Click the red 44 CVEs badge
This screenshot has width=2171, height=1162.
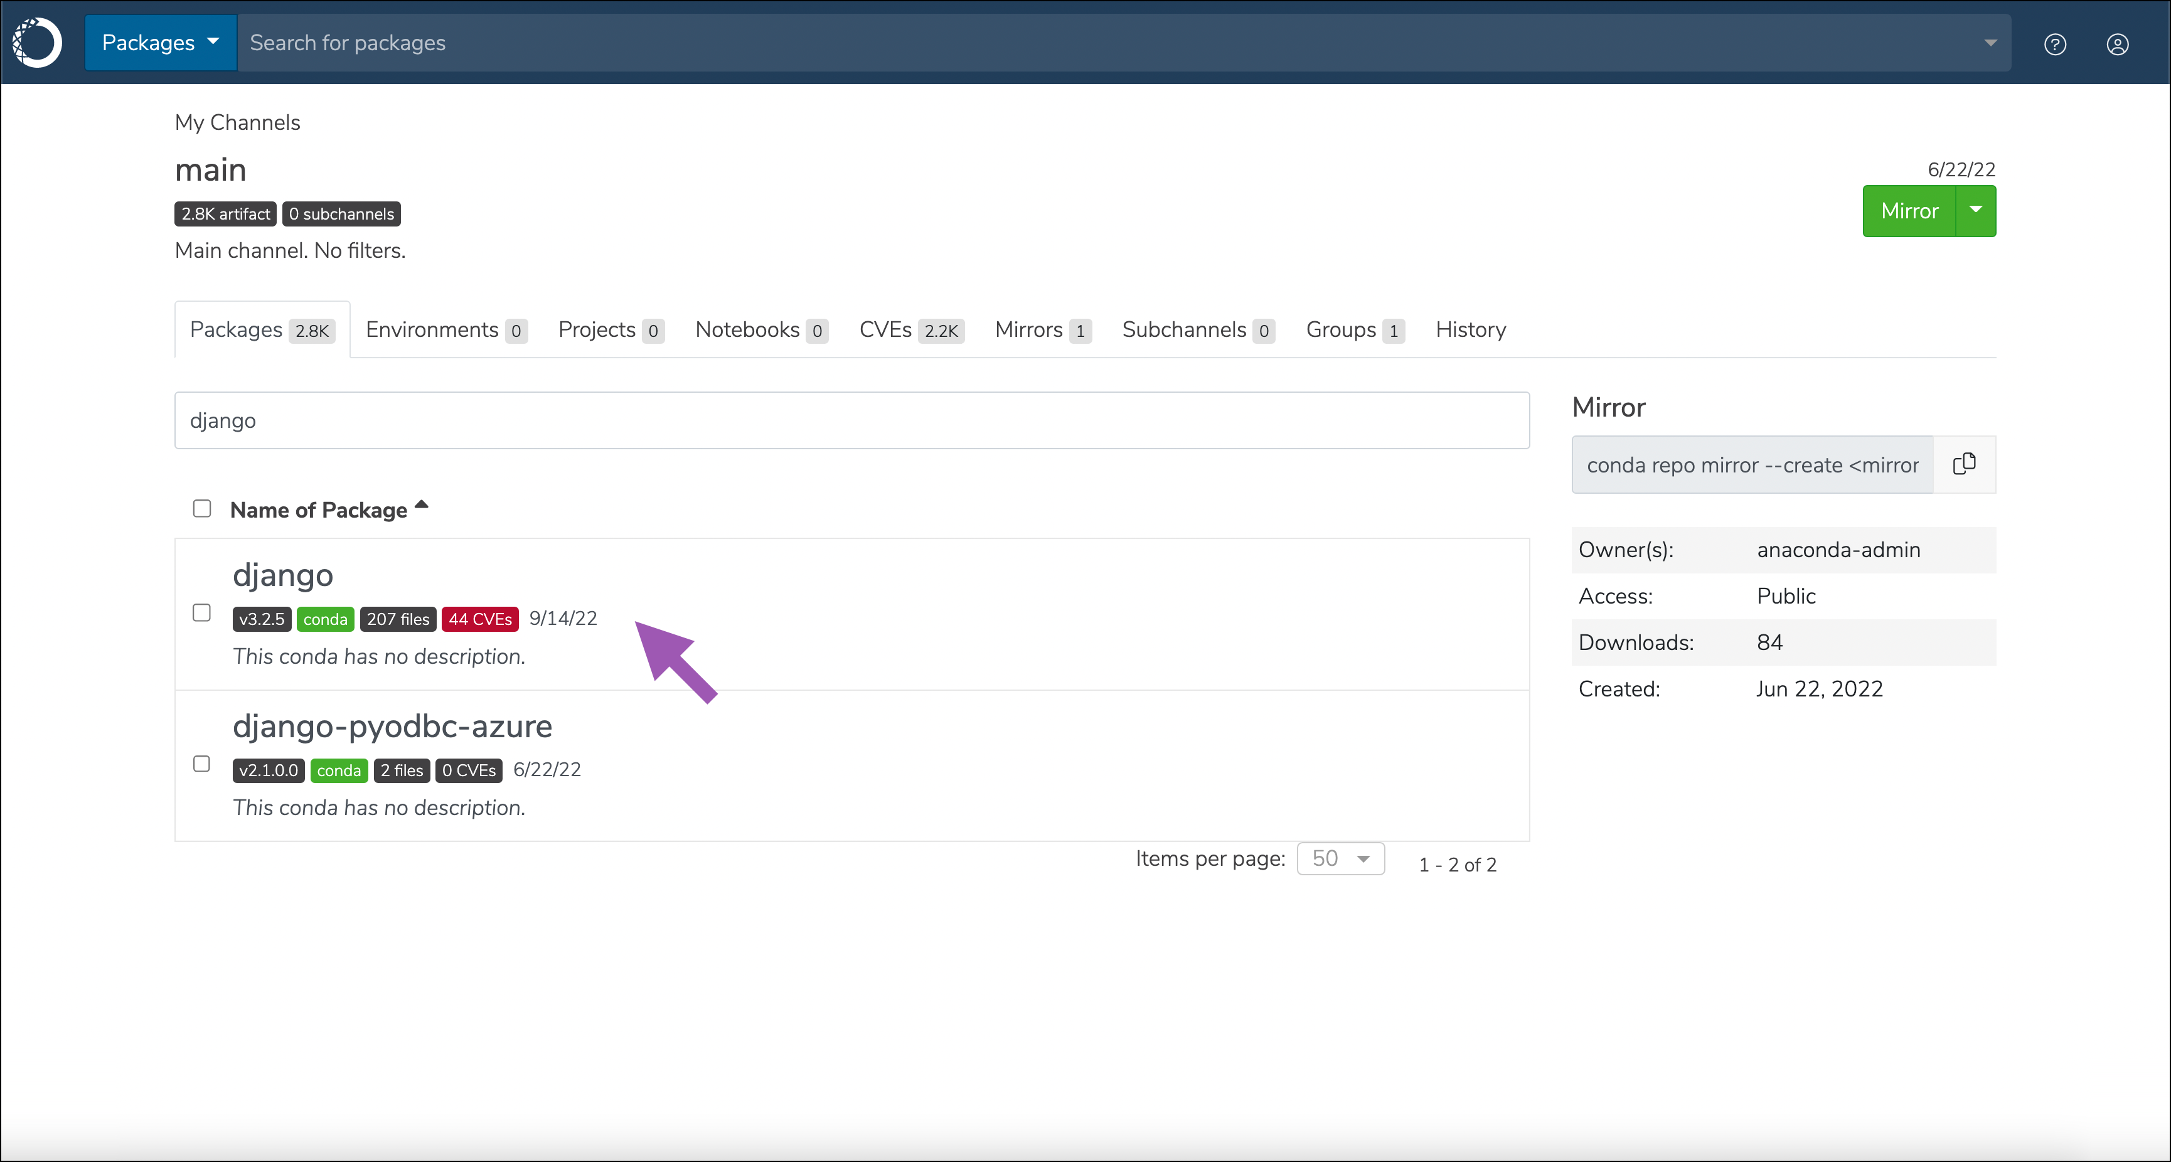click(479, 619)
